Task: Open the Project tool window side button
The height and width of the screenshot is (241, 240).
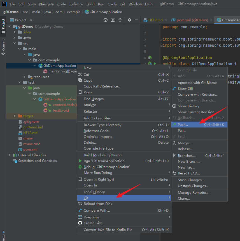Action: click(x=3, y=26)
